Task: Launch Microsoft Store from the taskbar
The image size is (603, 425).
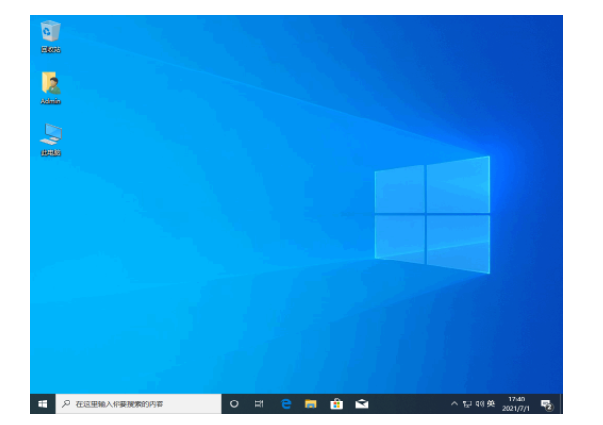Action: tap(336, 403)
